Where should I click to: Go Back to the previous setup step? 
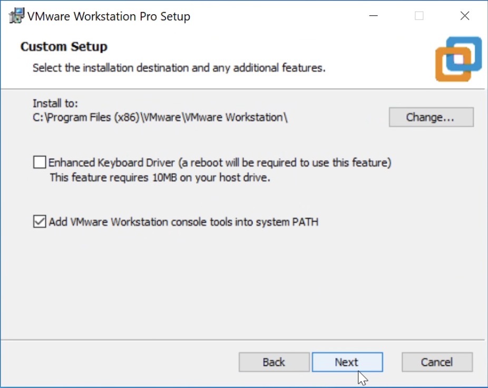[x=274, y=362]
